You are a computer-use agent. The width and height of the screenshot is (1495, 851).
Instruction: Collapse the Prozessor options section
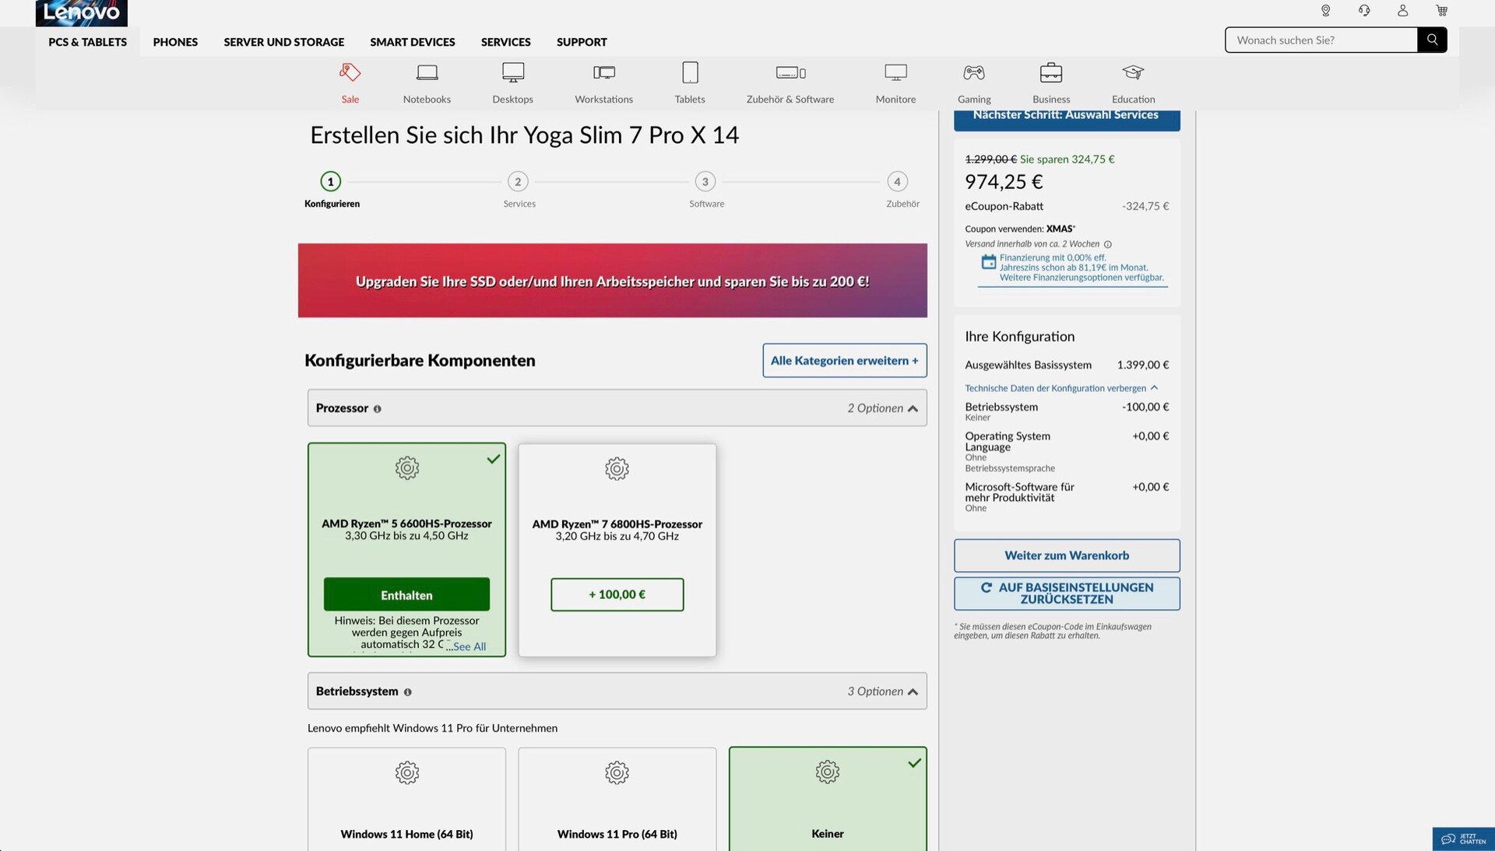[x=913, y=408]
